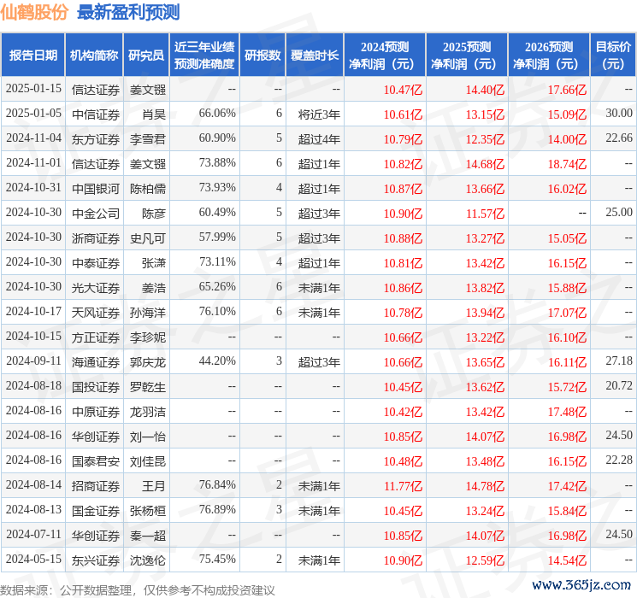
Task: Click target price 20.72
Action: click(619, 385)
